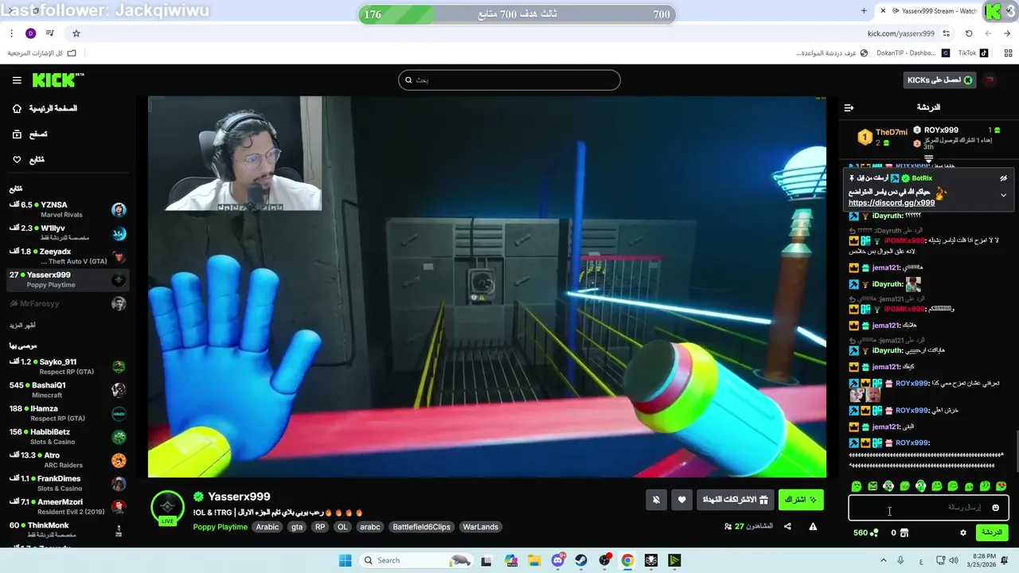Open YZNSA channel in sidebar
The width and height of the screenshot is (1019, 573).
coord(67,209)
